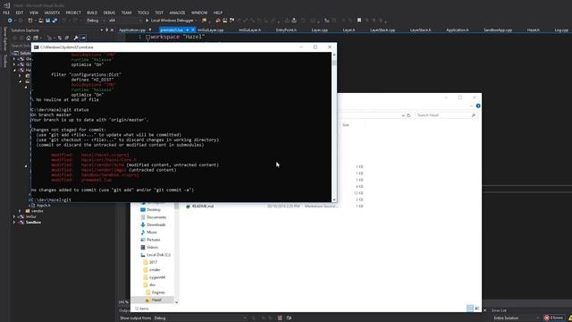The image size is (572, 322).
Task: Click the Solution Explorer Properties wrench icon
Action: 75,38
